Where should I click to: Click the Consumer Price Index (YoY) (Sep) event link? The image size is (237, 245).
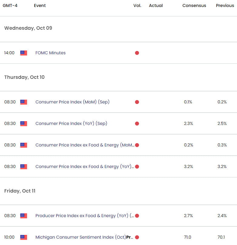tap(72, 123)
